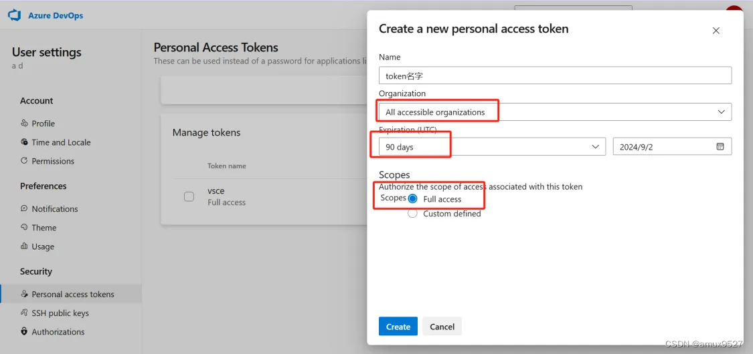
Task: Expand the Organization dropdown chevron
Action: pyautogui.click(x=722, y=112)
